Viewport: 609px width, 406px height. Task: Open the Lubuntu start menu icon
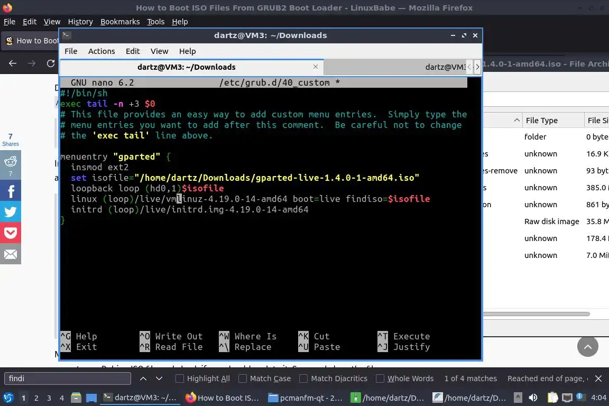pos(8,398)
